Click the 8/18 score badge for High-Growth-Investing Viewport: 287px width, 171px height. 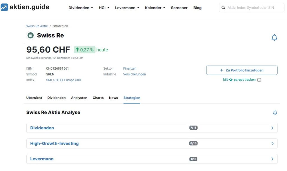(193, 143)
